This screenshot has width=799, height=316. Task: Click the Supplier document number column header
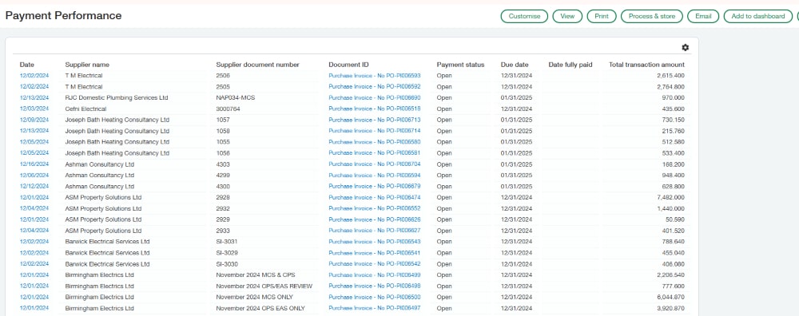coord(258,65)
